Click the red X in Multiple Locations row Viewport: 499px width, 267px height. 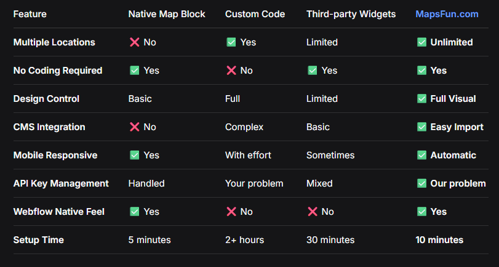134,42
